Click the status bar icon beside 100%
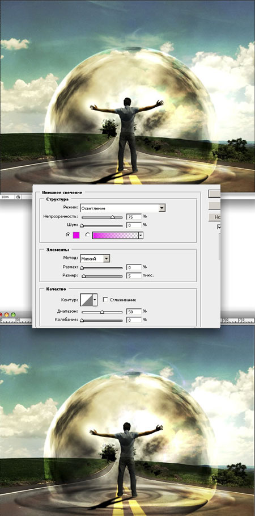 pyautogui.click(x=18, y=197)
